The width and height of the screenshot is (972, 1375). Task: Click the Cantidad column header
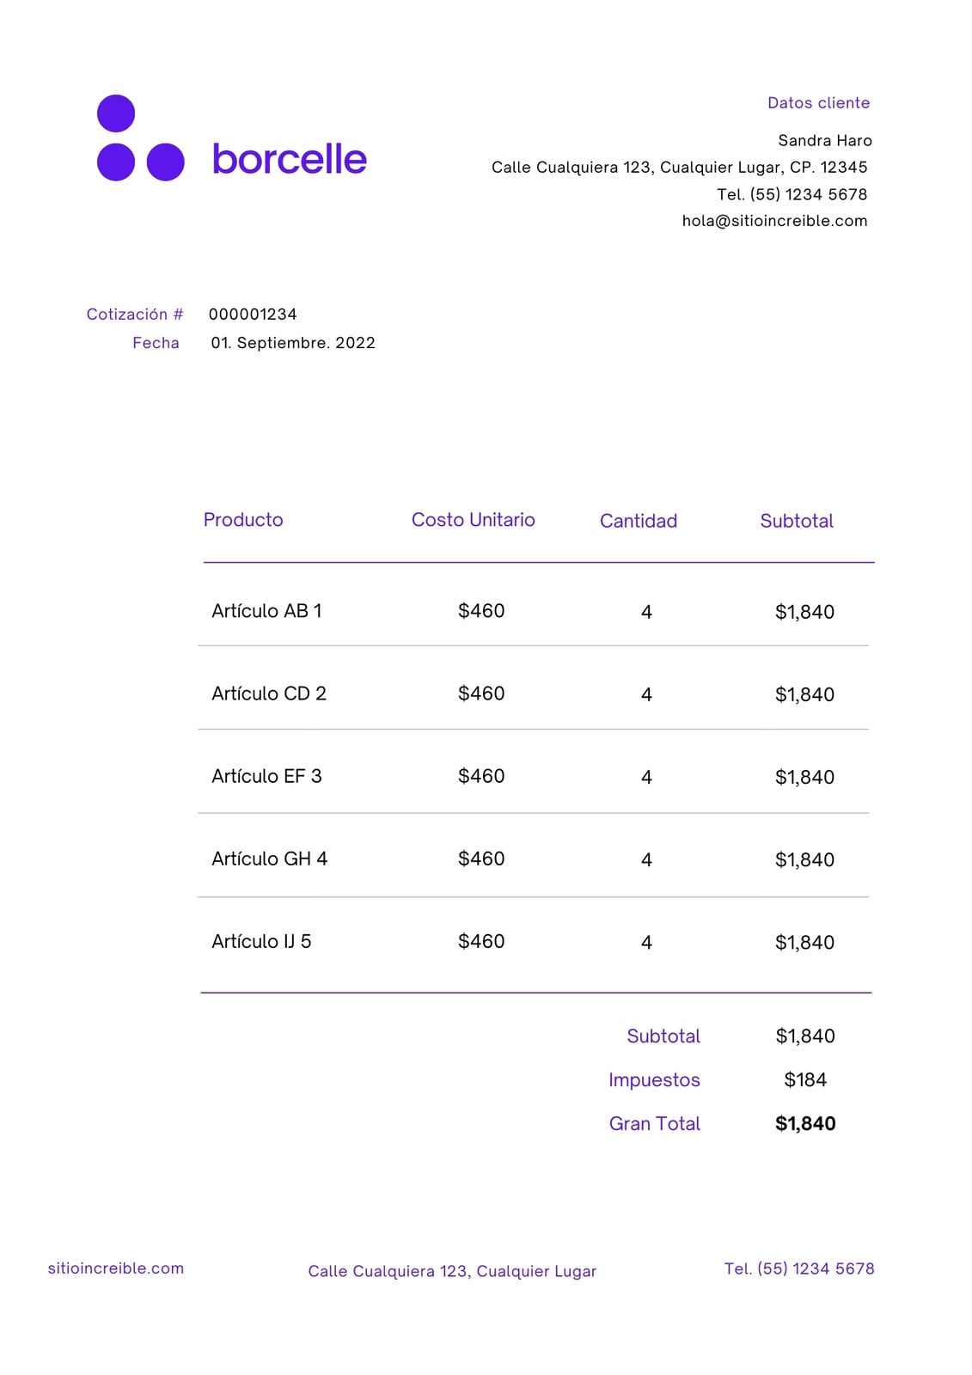click(x=639, y=521)
